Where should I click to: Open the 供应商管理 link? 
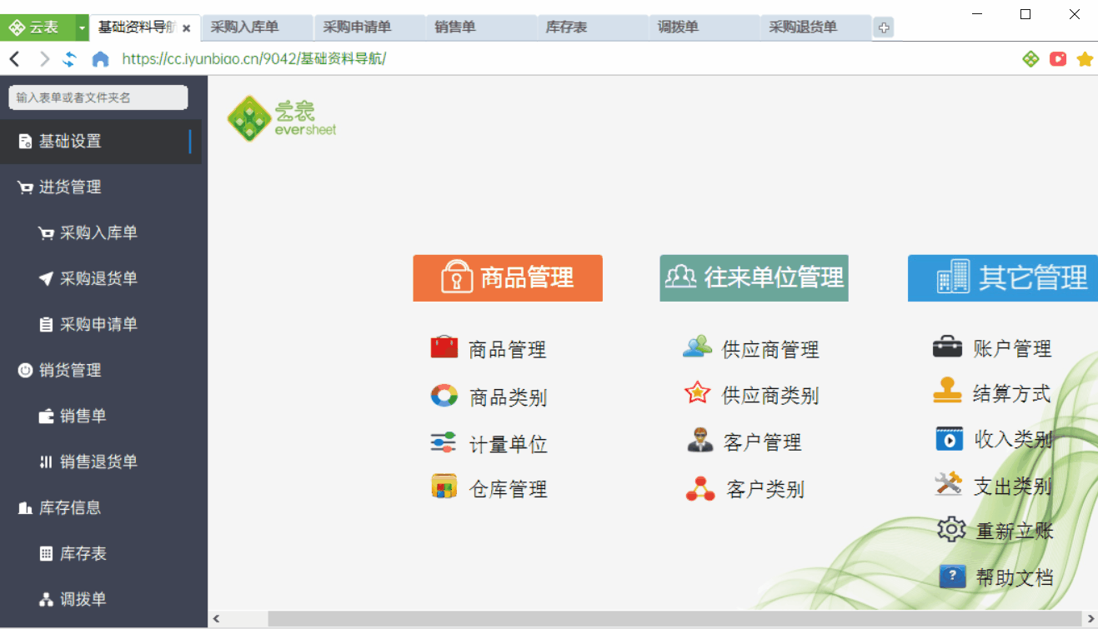pyautogui.click(x=770, y=350)
